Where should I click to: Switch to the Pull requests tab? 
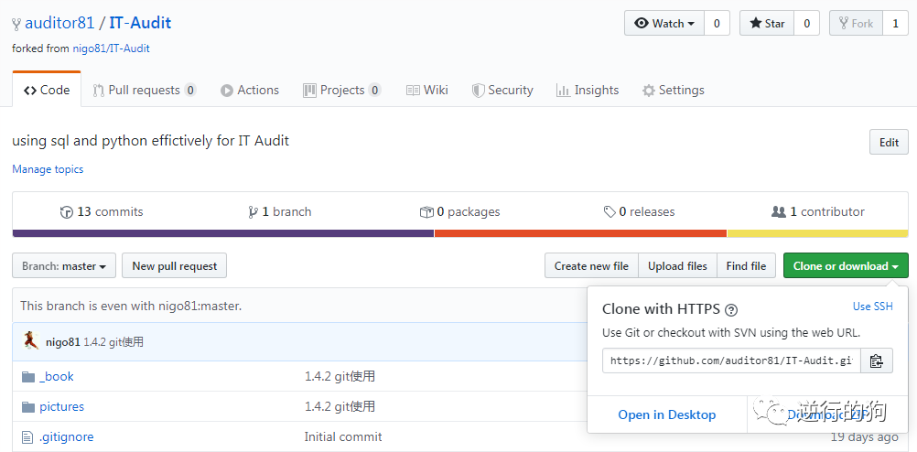(x=145, y=90)
